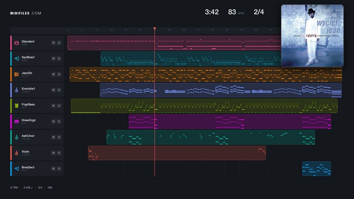Open the MIDIFILES.COM logo link
The height and width of the screenshot is (199, 354).
click(x=26, y=13)
